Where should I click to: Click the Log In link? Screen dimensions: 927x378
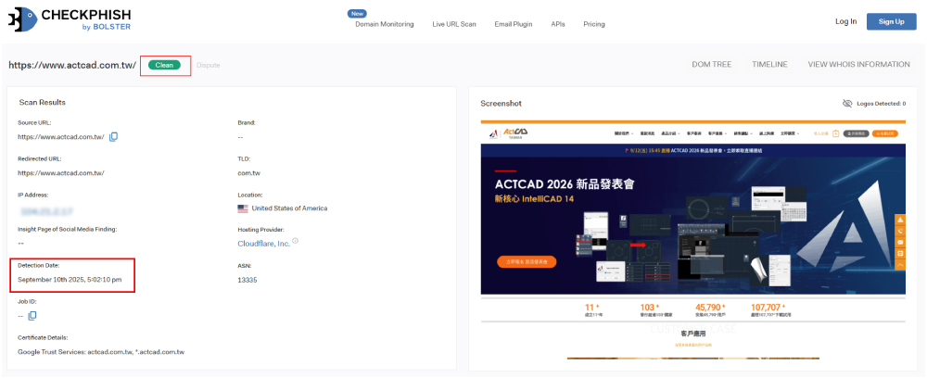click(845, 21)
